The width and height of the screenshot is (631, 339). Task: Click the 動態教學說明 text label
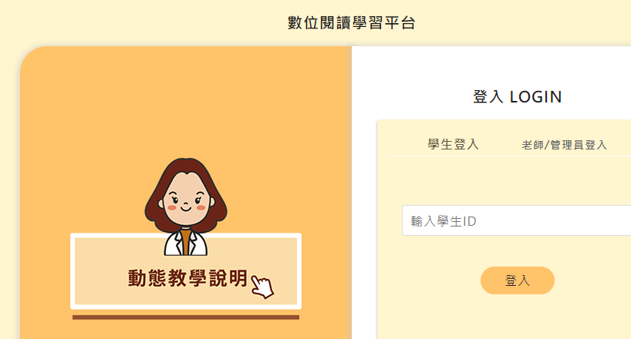[187, 278]
